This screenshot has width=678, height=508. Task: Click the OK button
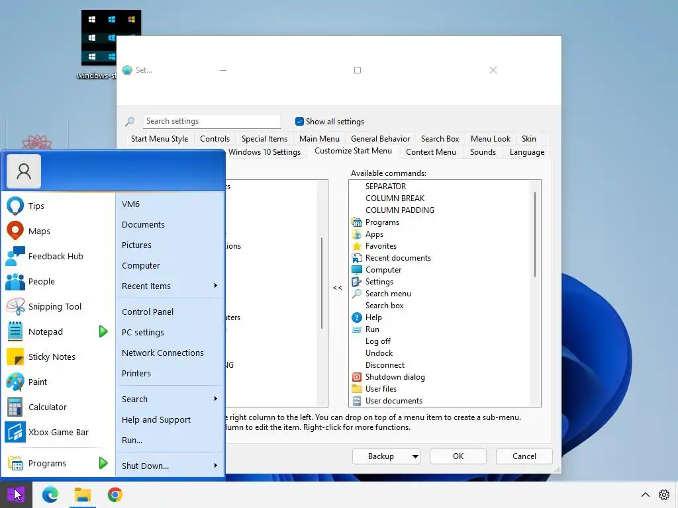pos(458,456)
